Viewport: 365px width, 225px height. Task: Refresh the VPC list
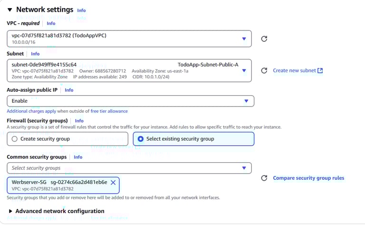[264, 39]
